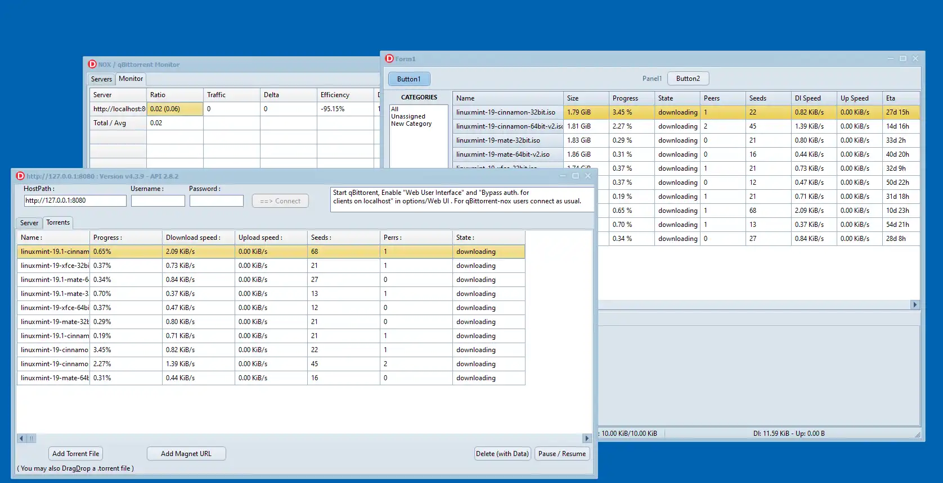Click right arrow of Form1 horizontal scrollbar
943x483 pixels.
pyautogui.click(x=914, y=305)
